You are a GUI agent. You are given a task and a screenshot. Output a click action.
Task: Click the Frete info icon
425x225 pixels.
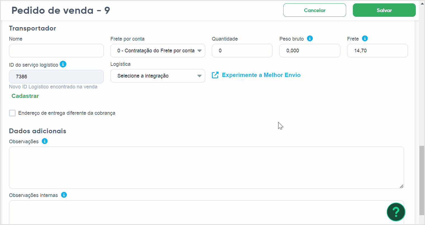click(365, 39)
